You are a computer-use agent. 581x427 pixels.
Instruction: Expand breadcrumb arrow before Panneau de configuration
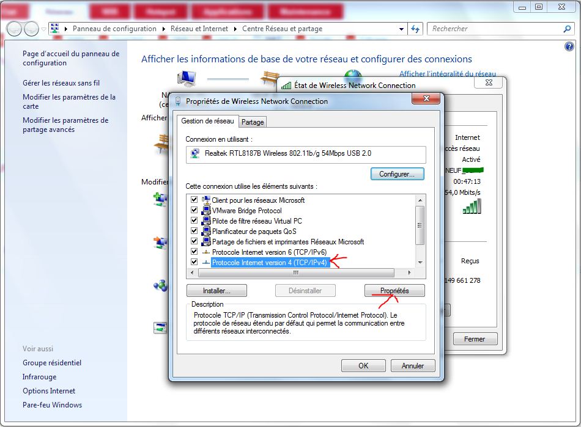tap(66, 29)
